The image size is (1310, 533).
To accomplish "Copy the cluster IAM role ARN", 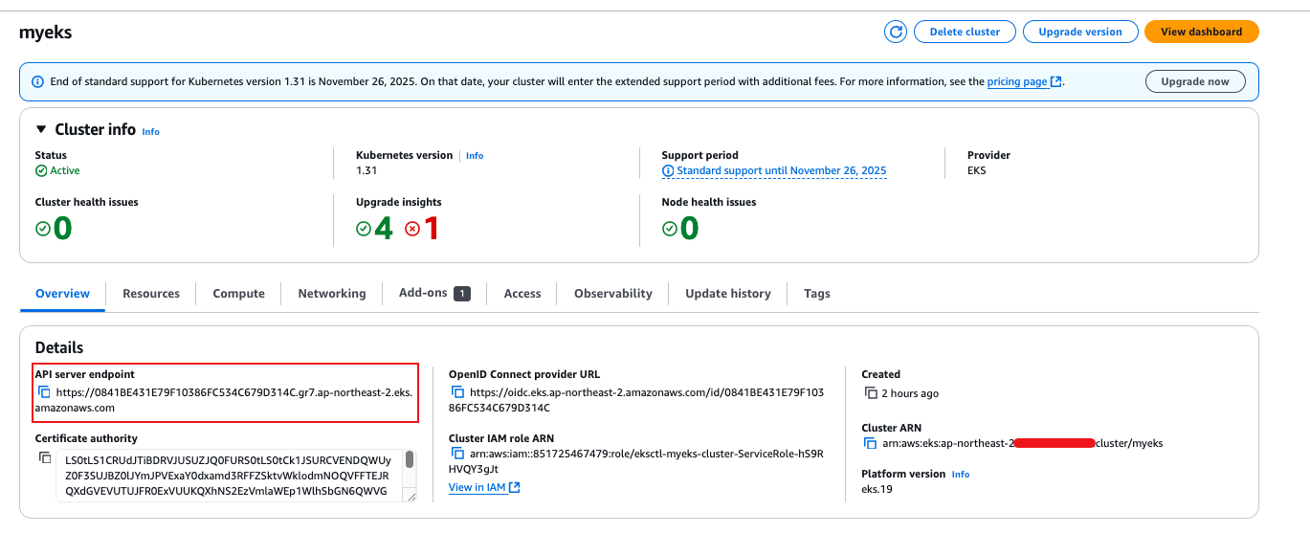I will click(x=457, y=455).
